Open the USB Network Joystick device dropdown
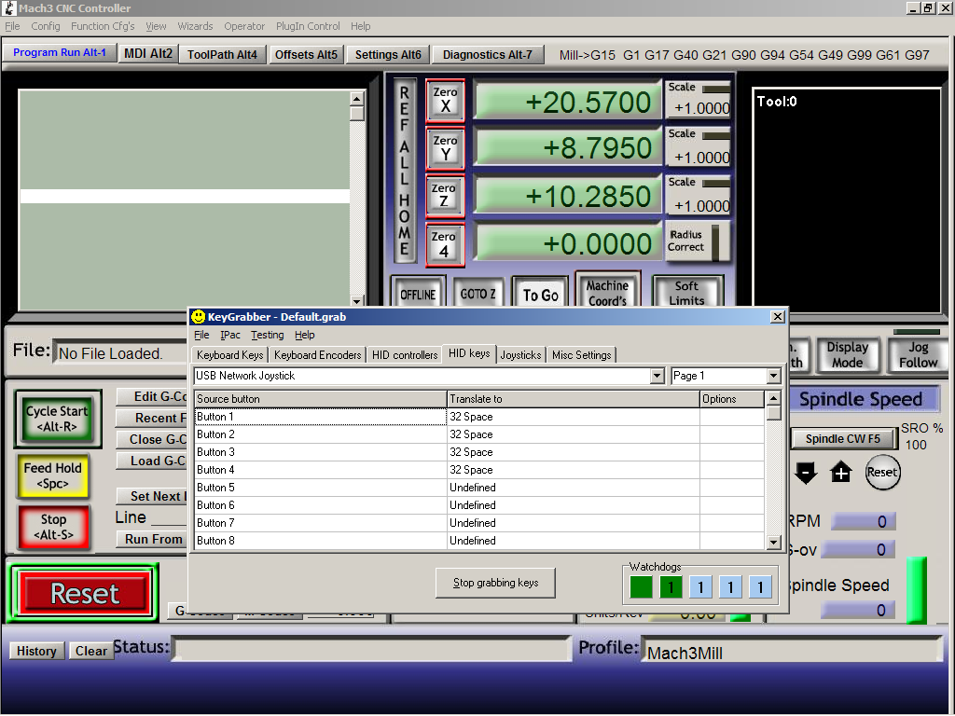 [657, 376]
